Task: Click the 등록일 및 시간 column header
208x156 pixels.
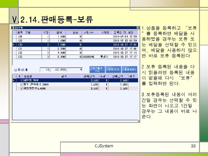Action: [x=125, y=33]
